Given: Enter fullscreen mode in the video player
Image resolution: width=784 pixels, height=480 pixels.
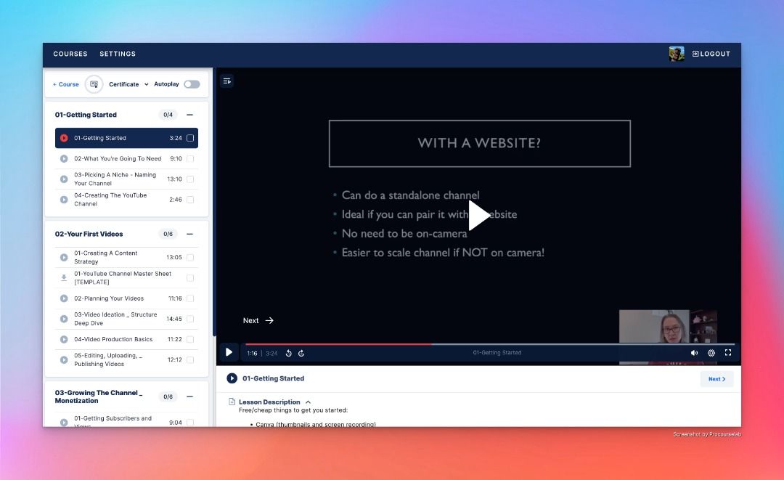Looking at the screenshot, I should 728,353.
